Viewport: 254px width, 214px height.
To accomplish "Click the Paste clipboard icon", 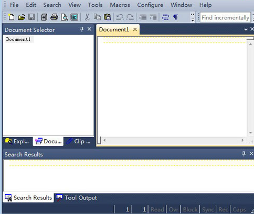I will point(107,17).
